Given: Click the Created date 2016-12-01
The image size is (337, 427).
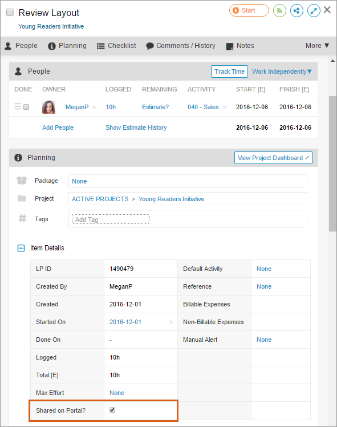Looking at the screenshot, I should click(x=125, y=304).
